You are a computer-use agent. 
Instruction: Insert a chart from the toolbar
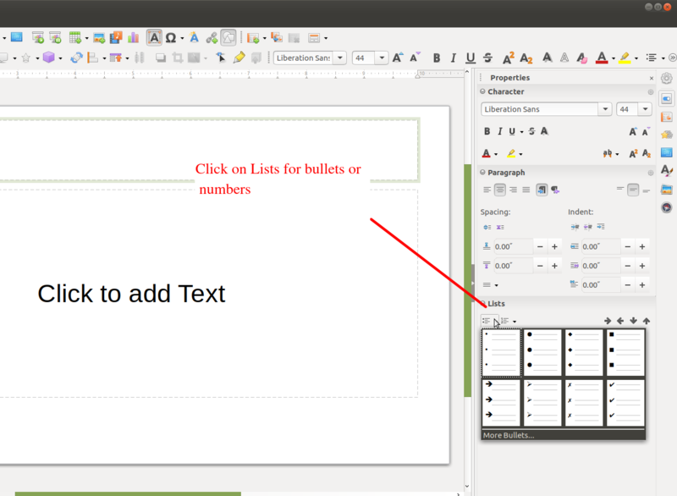pos(133,37)
